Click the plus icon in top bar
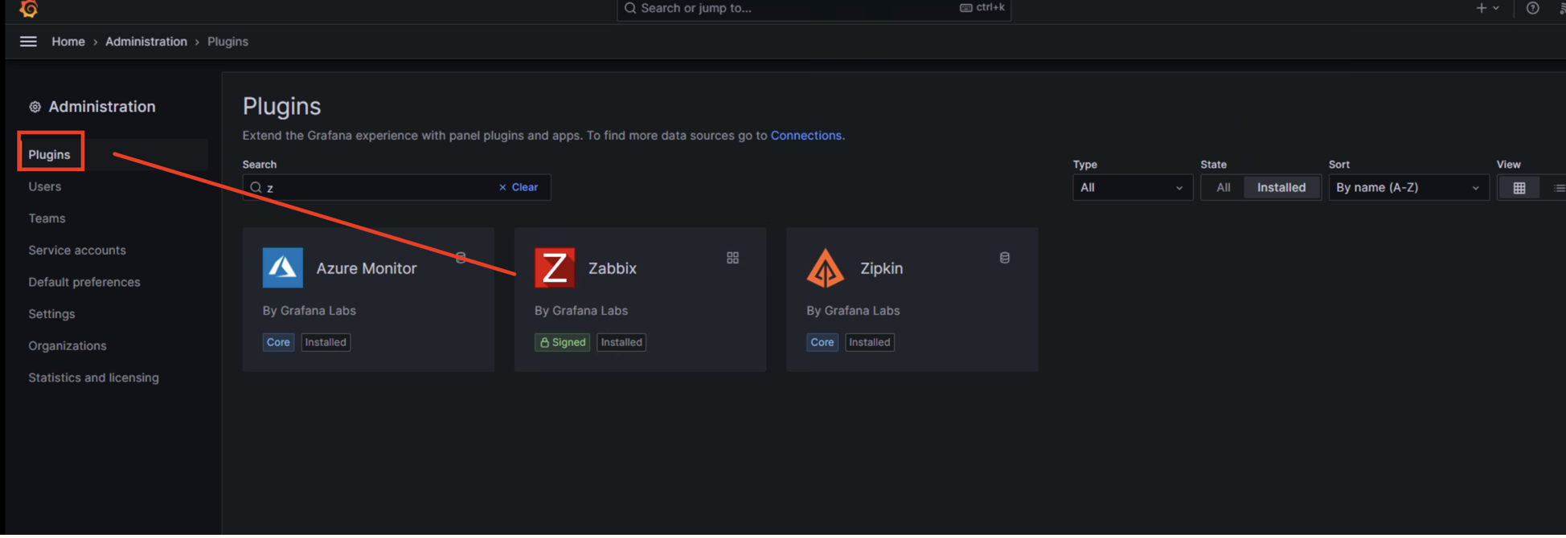 tap(1481, 8)
